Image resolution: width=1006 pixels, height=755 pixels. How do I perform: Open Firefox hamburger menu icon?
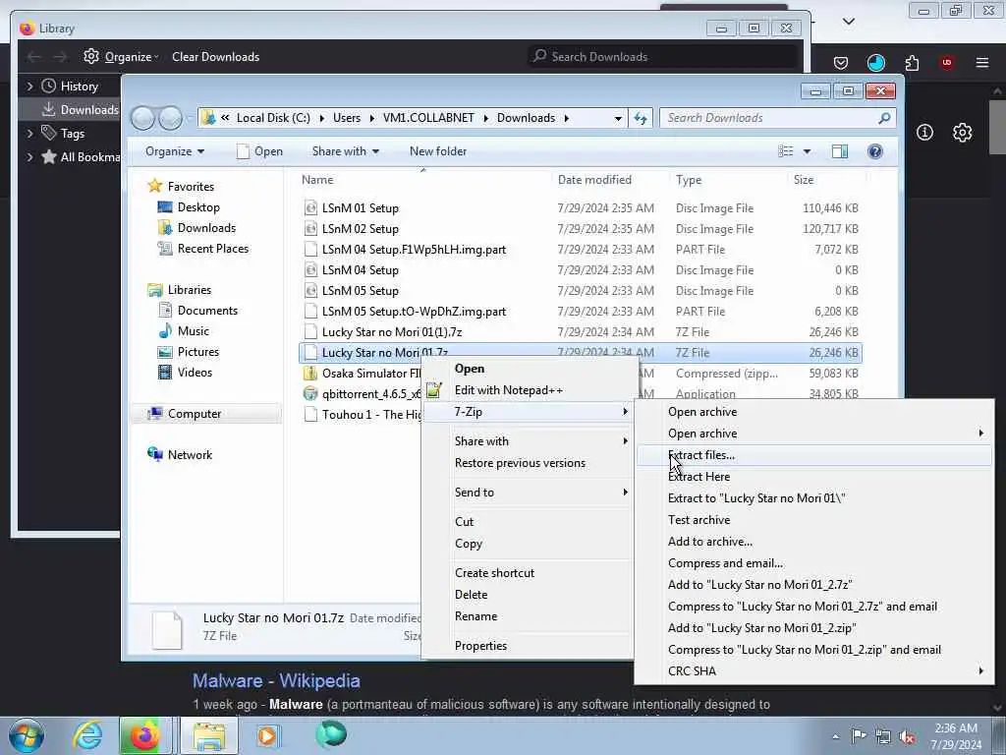pos(981,62)
